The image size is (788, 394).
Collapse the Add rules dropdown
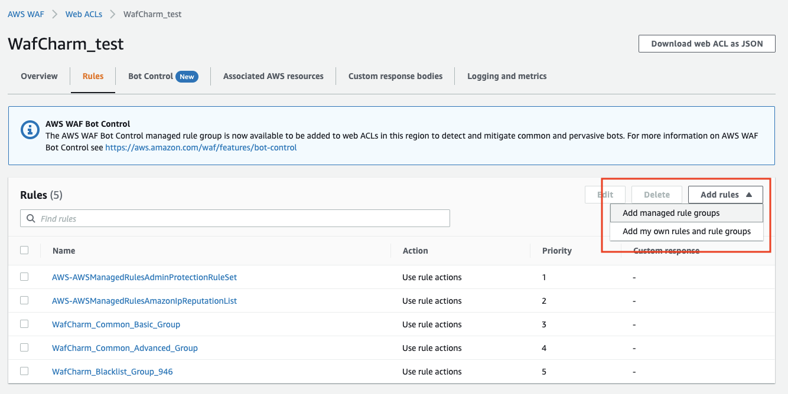pos(725,195)
